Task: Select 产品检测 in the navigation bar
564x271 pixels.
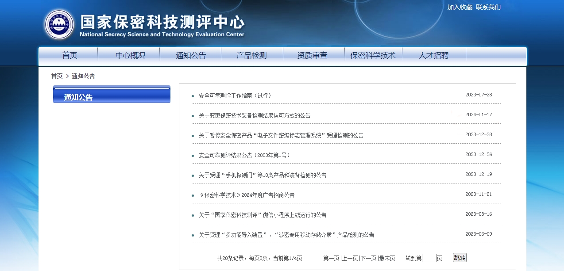Action: (x=251, y=56)
